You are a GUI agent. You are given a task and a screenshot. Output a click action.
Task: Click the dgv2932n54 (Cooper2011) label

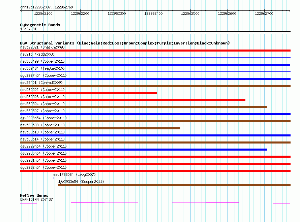43,167
